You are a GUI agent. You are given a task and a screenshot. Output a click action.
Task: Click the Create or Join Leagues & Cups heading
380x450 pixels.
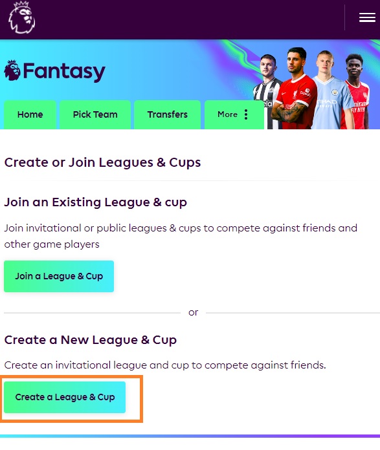click(102, 163)
